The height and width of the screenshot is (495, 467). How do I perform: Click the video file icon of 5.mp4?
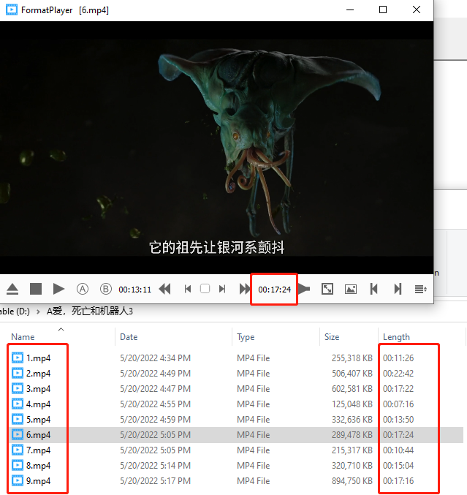(18, 419)
